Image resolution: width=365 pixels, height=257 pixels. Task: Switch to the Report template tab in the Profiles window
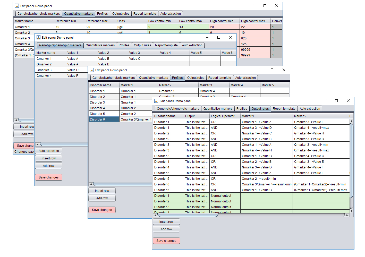coord(220,78)
